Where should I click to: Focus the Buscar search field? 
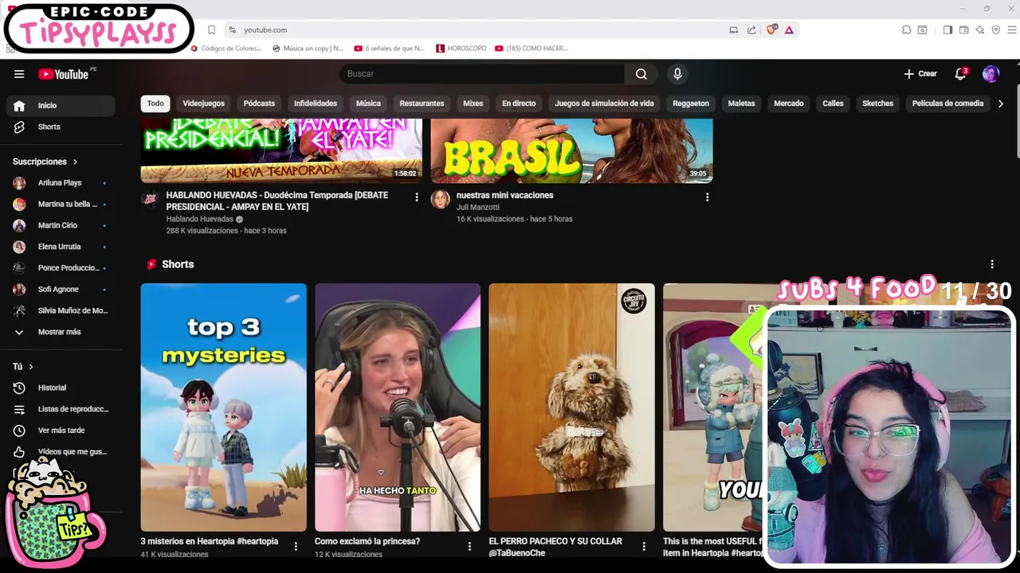click(x=482, y=74)
